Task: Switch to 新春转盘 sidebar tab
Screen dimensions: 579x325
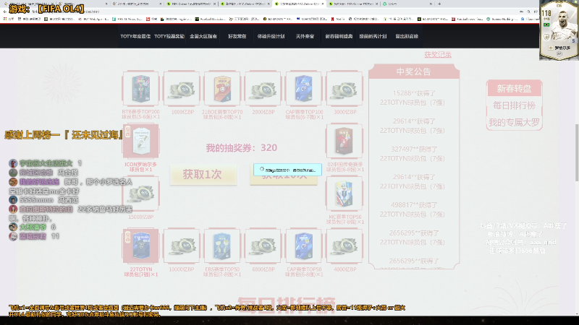Action: point(514,88)
